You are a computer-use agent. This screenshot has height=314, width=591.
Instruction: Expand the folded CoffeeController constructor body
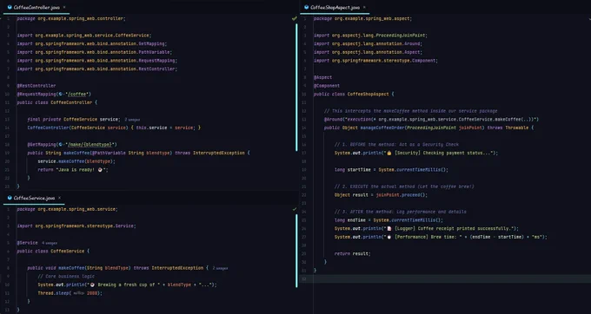(166, 128)
